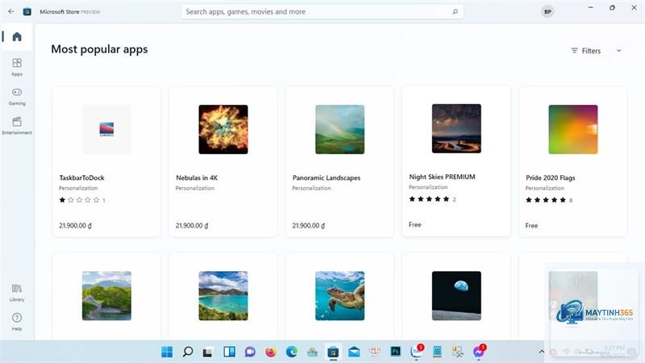Viewport: 645px width, 363px height.
Task: Launch Firefox from the taskbar
Action: pyautogui.click(x=271, y=353)
